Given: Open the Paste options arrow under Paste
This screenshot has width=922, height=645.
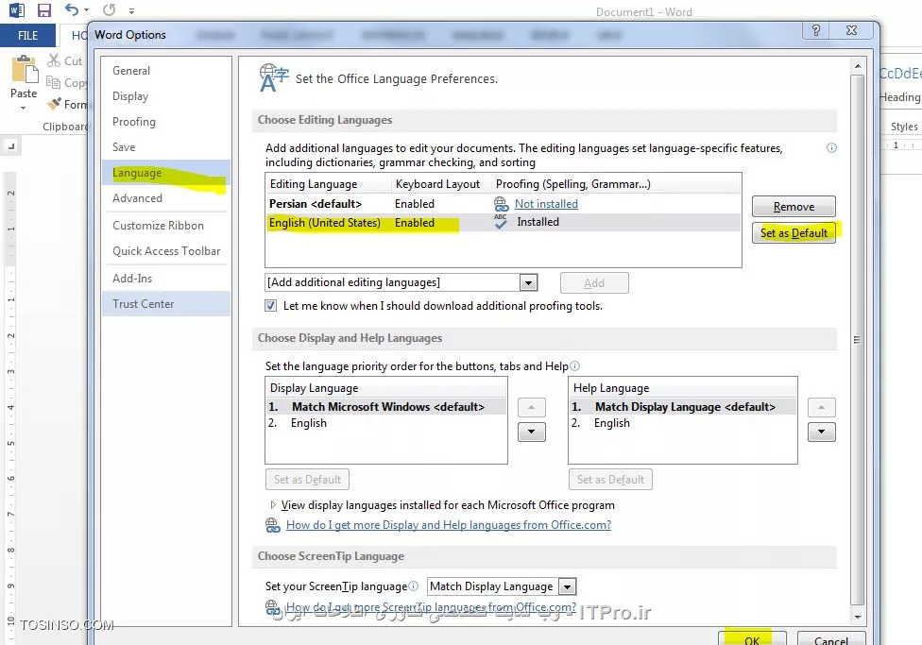Looking at the screenshot, I should [x=24, y=109].
